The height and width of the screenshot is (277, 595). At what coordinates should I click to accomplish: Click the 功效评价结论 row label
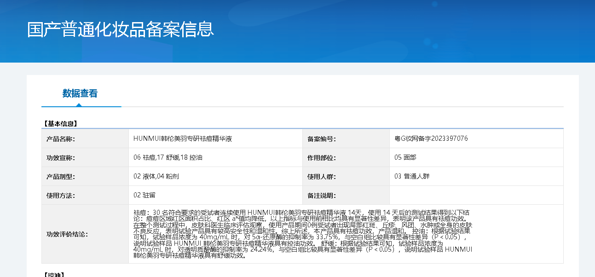[x=67, y=234]
